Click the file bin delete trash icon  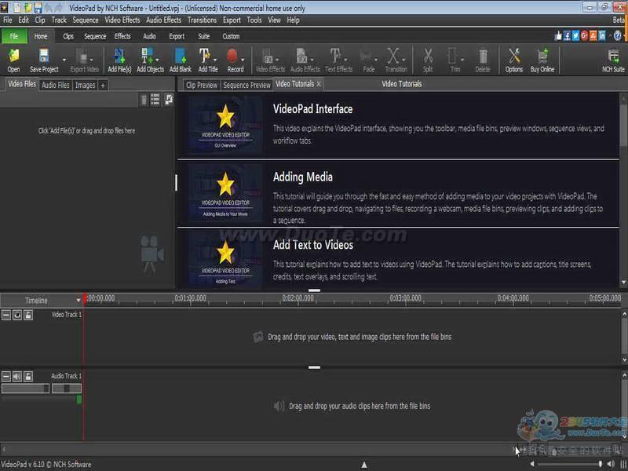144,100
